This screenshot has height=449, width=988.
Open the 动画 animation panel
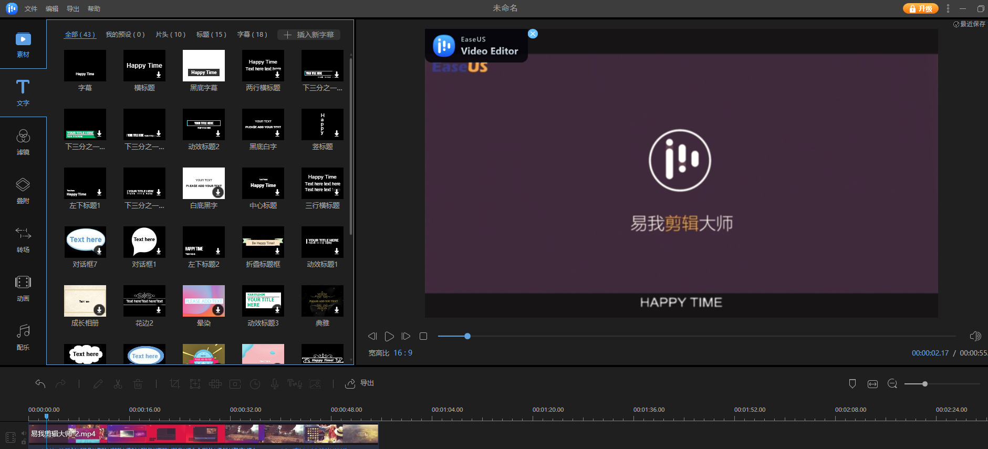click(23, 288)
